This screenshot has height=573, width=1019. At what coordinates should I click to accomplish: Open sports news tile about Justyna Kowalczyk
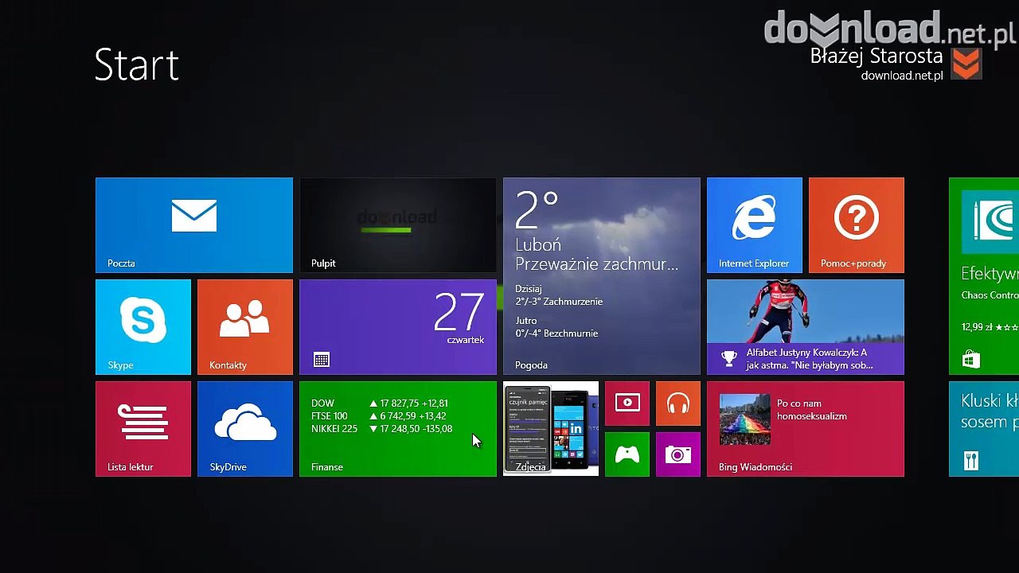(806, 327)
